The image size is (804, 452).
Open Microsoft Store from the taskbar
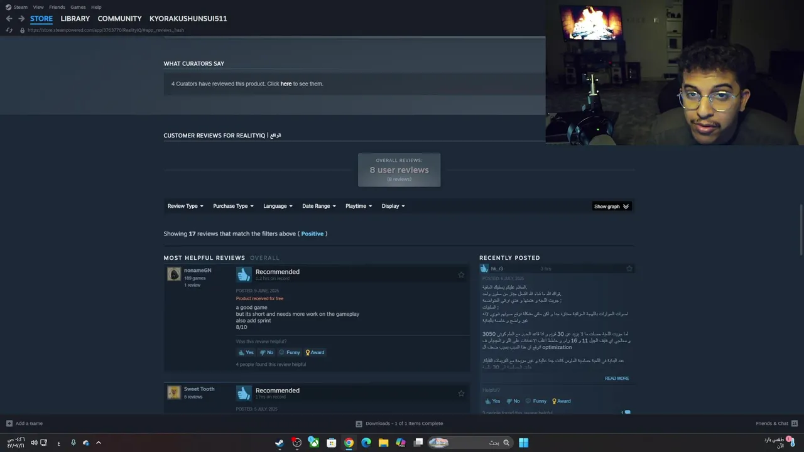(x=331, y=443)
